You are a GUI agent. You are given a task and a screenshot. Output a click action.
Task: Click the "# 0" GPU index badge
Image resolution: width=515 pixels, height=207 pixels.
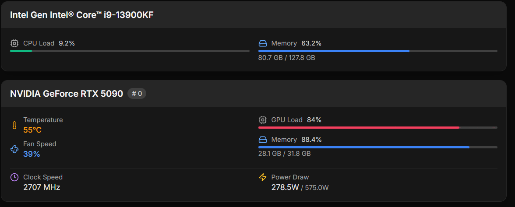(137, 93)
